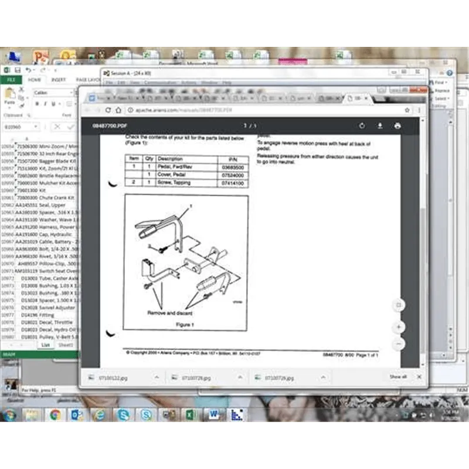The width and height of the screenshot is (469, 469).
Task: Click Show all downloads
Action: 398,377
